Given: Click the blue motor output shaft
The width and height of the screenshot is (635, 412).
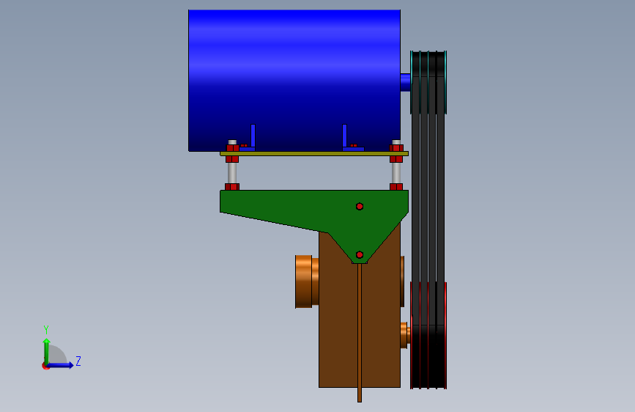Looking at the screenshot, I should (405, 82).
